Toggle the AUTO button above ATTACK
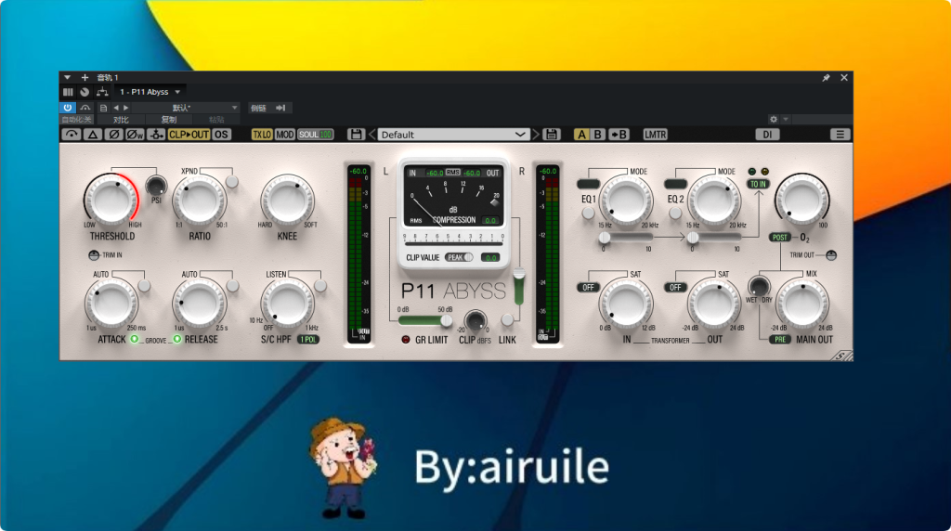Image resolution: width=951 pixels, height=531 pixels. [144, 285]
